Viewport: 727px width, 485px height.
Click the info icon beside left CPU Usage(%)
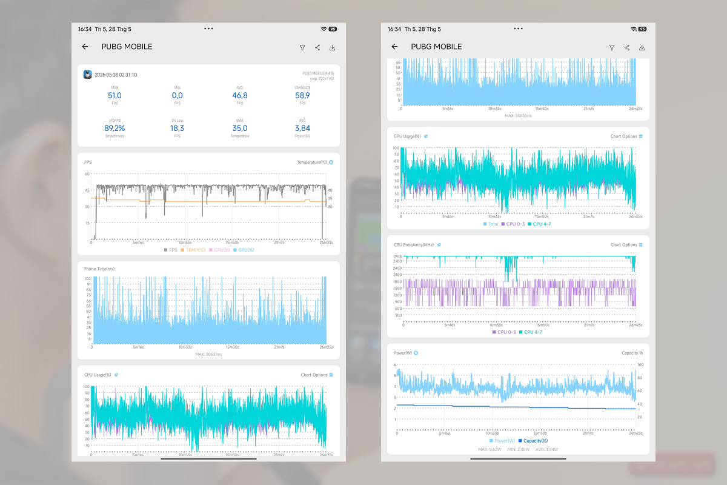116,375
